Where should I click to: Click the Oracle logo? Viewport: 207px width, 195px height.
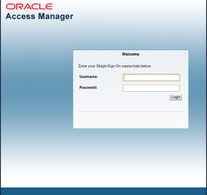[x=29, y=7]
